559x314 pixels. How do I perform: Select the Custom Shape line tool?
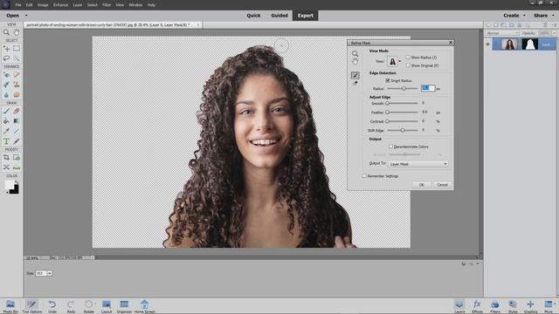(17, 131)
